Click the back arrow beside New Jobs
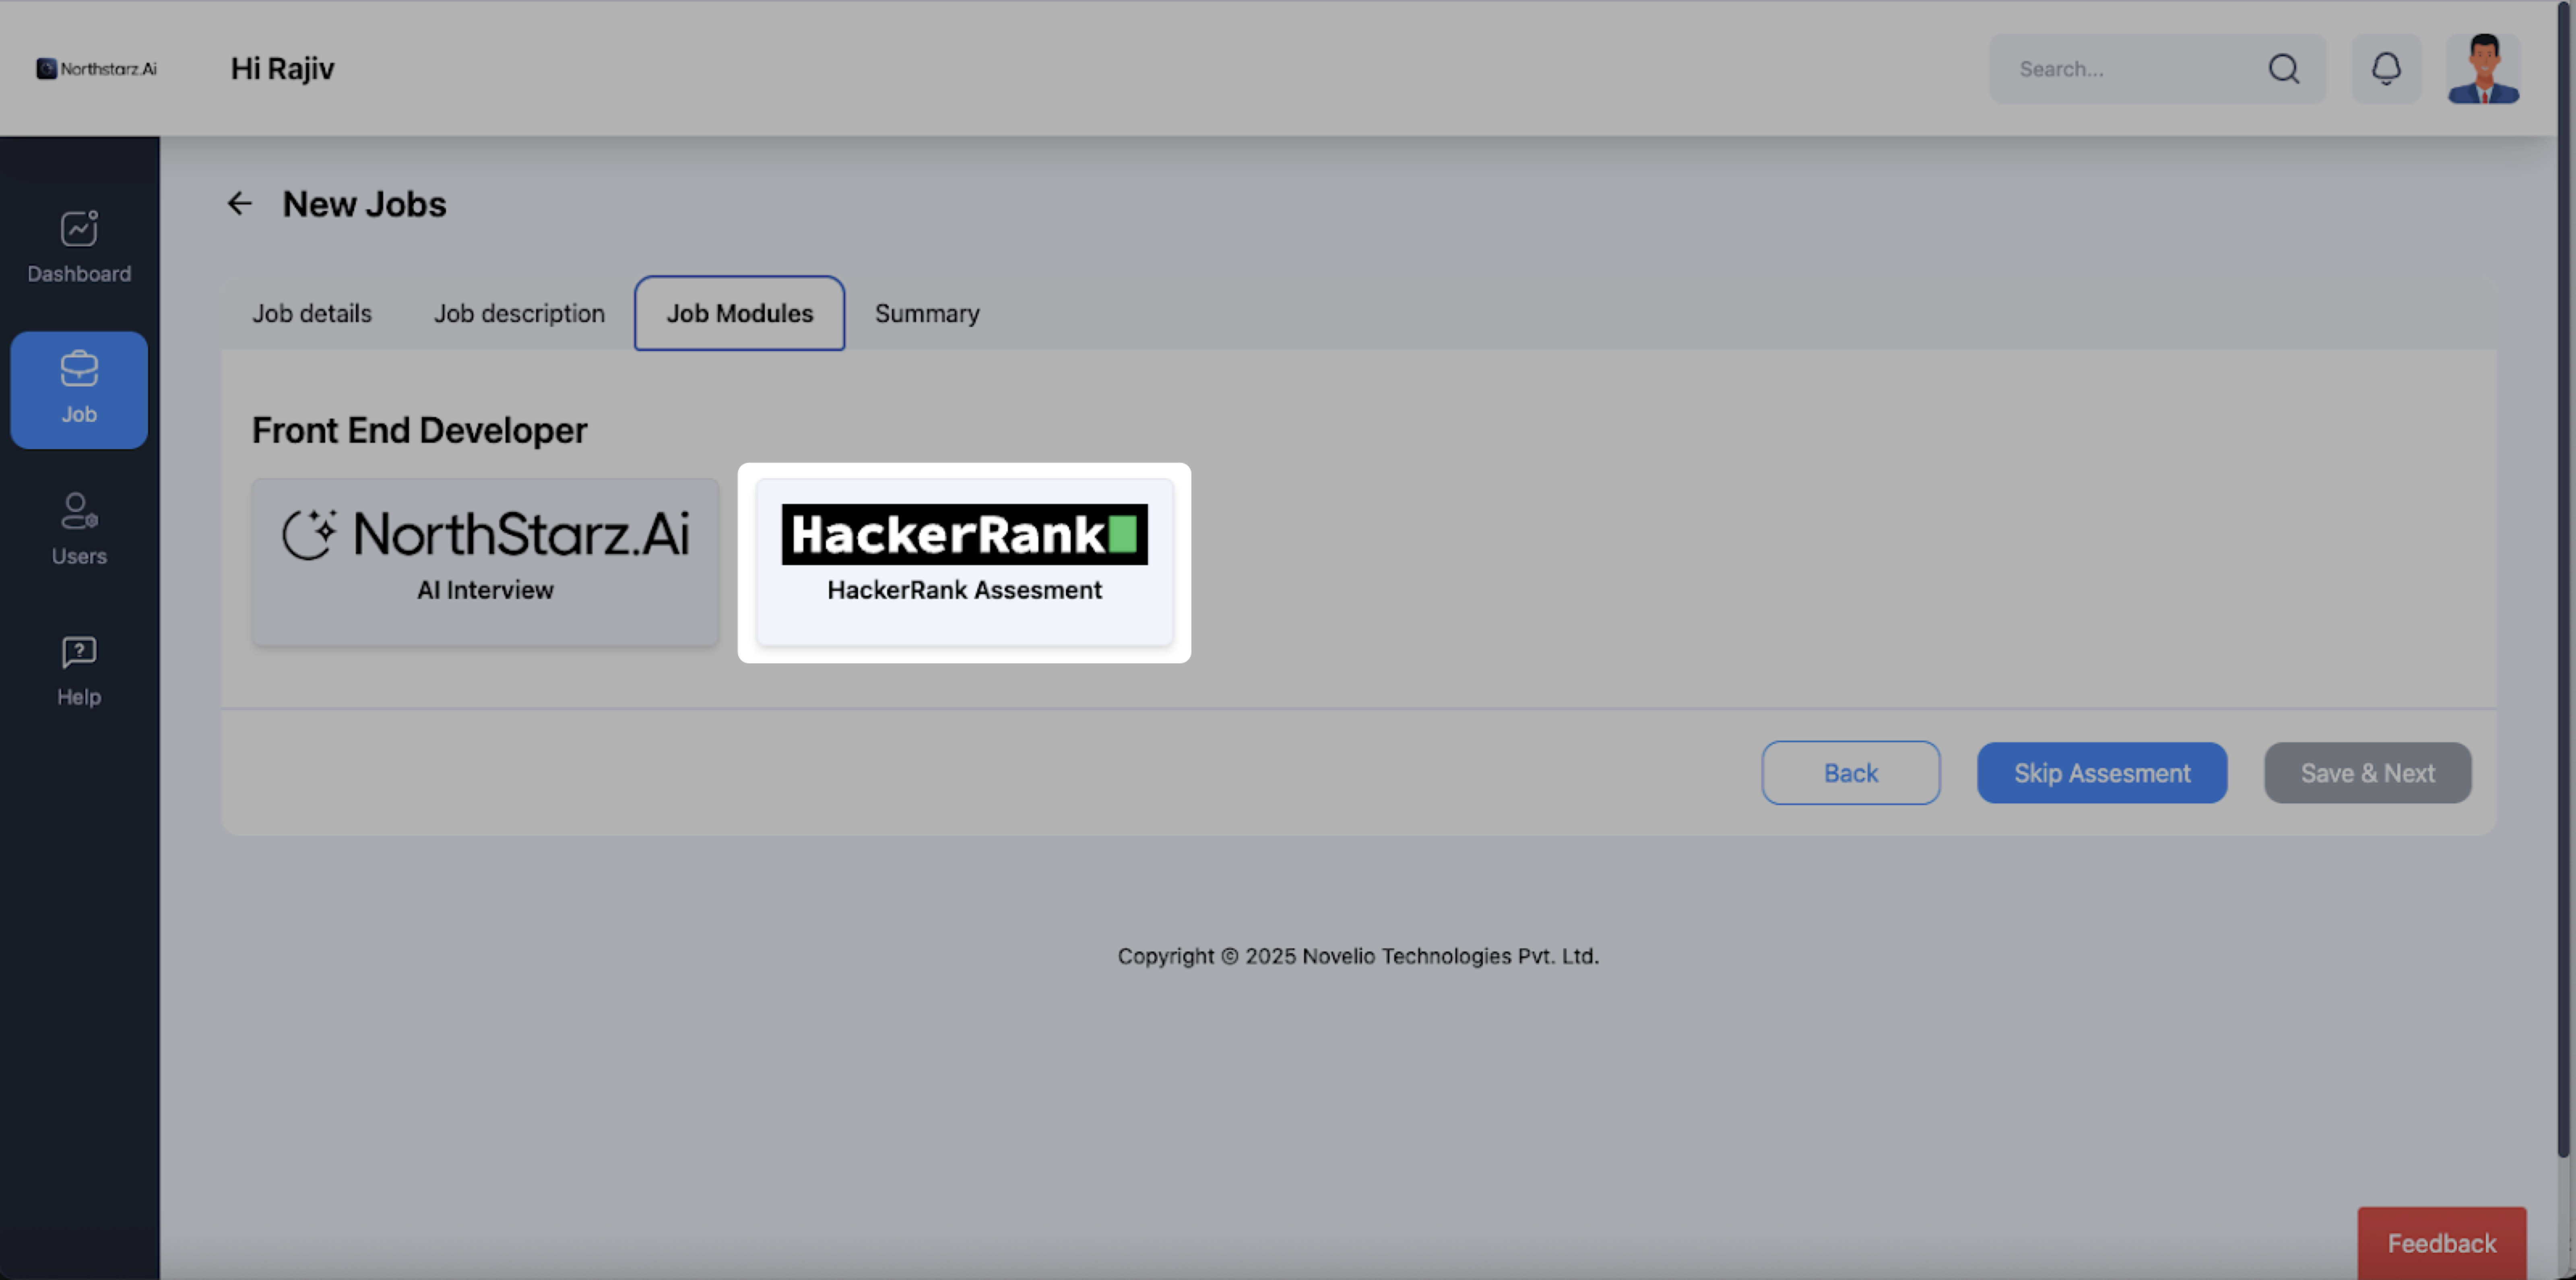The width and height of the screenshot is (2576, 1280). [239, 204]
